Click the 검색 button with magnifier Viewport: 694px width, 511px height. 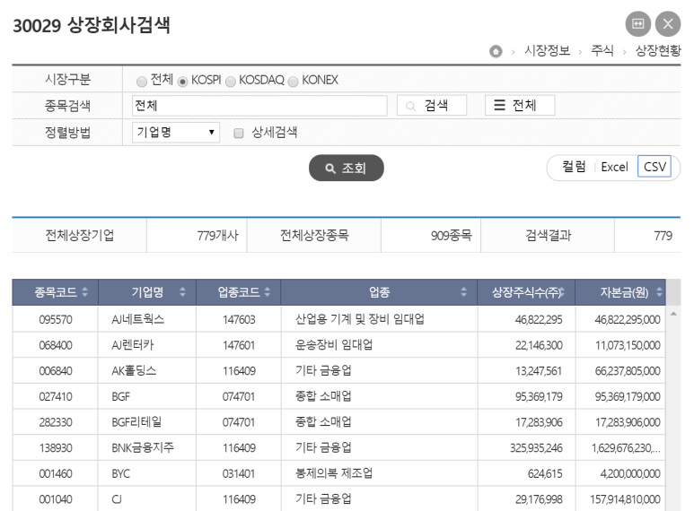click(x=432, y=106)
